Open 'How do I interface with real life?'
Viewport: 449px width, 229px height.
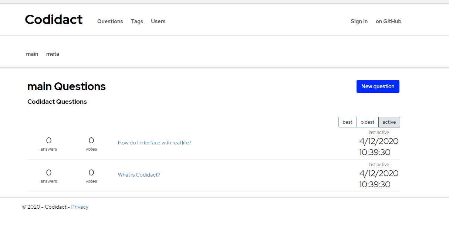[x=154, y=143]
